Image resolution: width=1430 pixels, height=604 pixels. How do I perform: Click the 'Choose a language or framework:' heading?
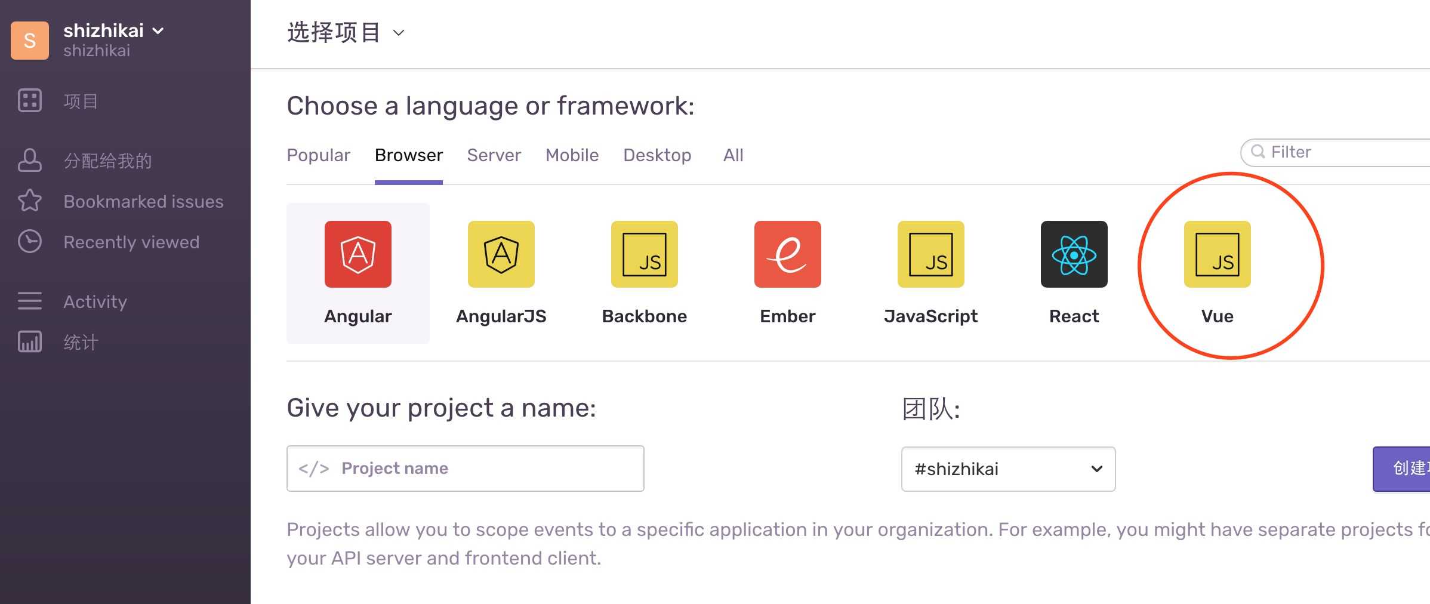click(x=491, y=106)
